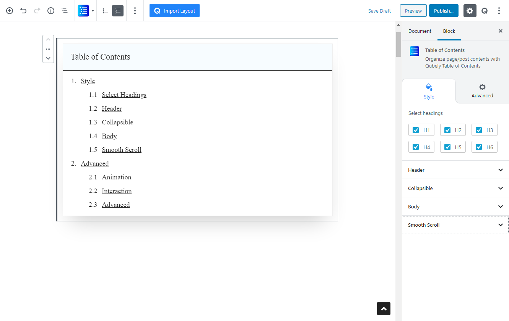Viewport: 509px width, 321px height.
Task: Expand the Body panel
Action: tap(455, 206)
